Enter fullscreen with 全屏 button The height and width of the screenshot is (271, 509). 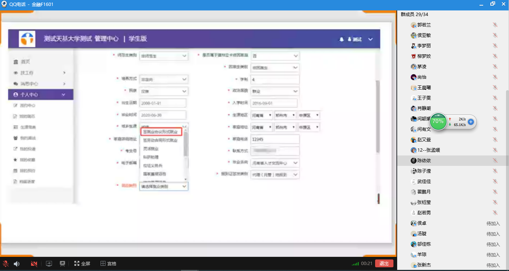pyautogui.click(x=82, y=264)
